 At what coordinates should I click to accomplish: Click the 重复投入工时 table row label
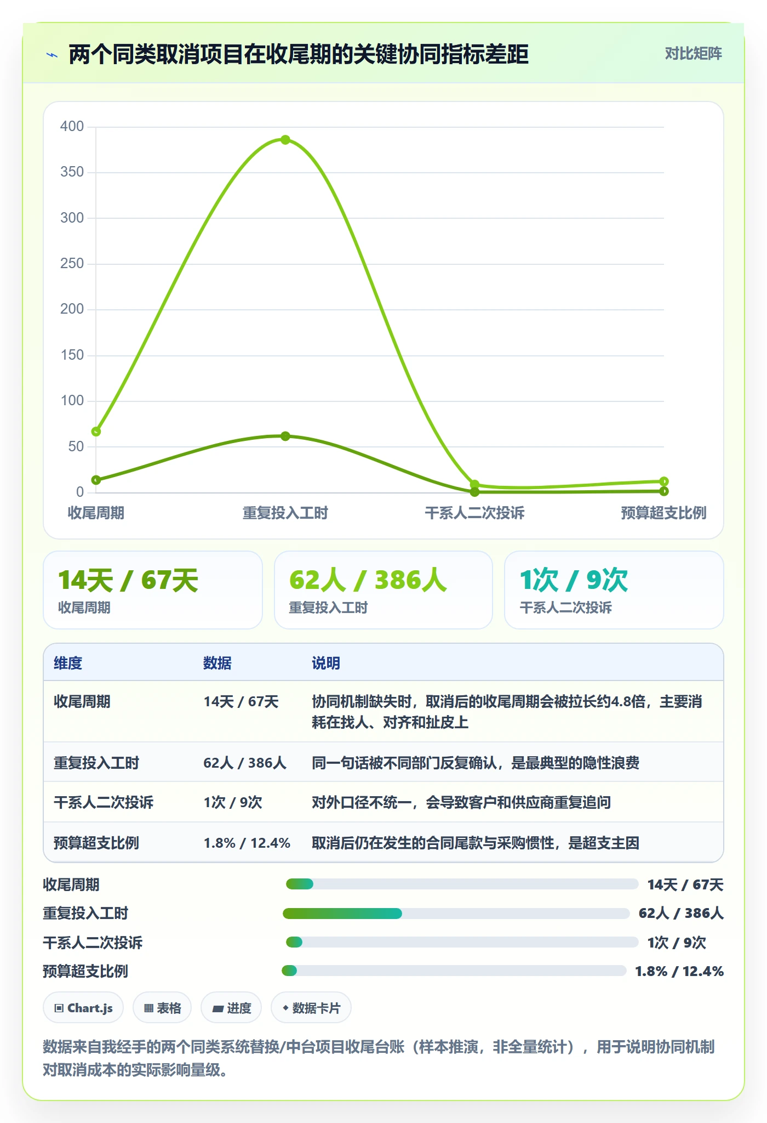pyautogui.click(x=96, y=763)
